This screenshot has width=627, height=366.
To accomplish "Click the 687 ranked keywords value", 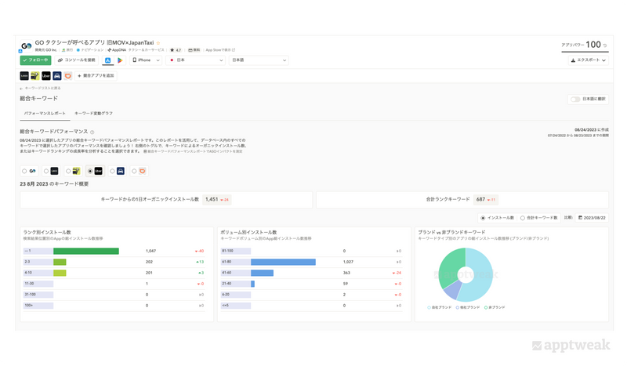I will (x=480, y=200).
